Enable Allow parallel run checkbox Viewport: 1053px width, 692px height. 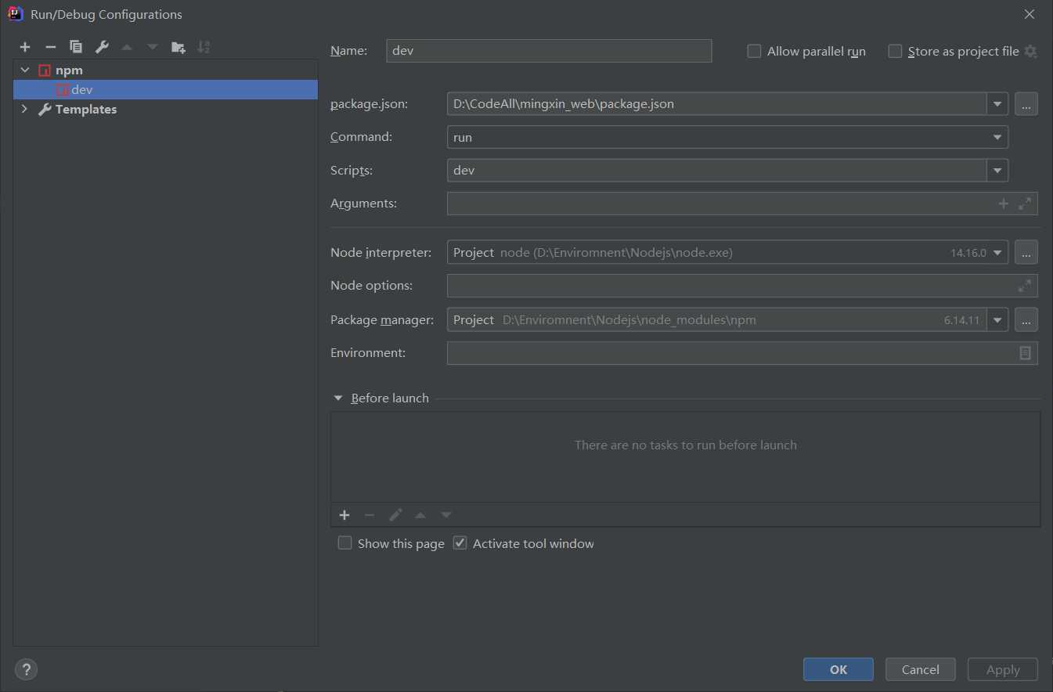tap(755, 52)
